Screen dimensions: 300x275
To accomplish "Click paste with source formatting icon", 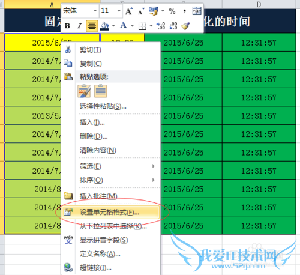I will coord(84,91).
